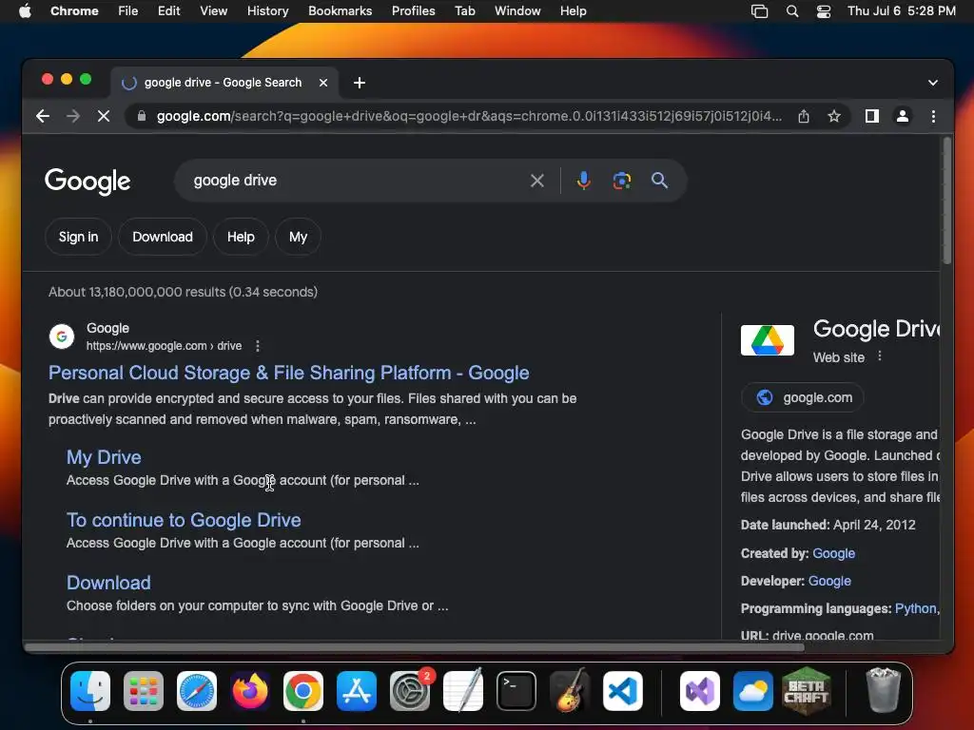The image size is (974, 730).
Task: Open the View menu
Action: [213, 11]
